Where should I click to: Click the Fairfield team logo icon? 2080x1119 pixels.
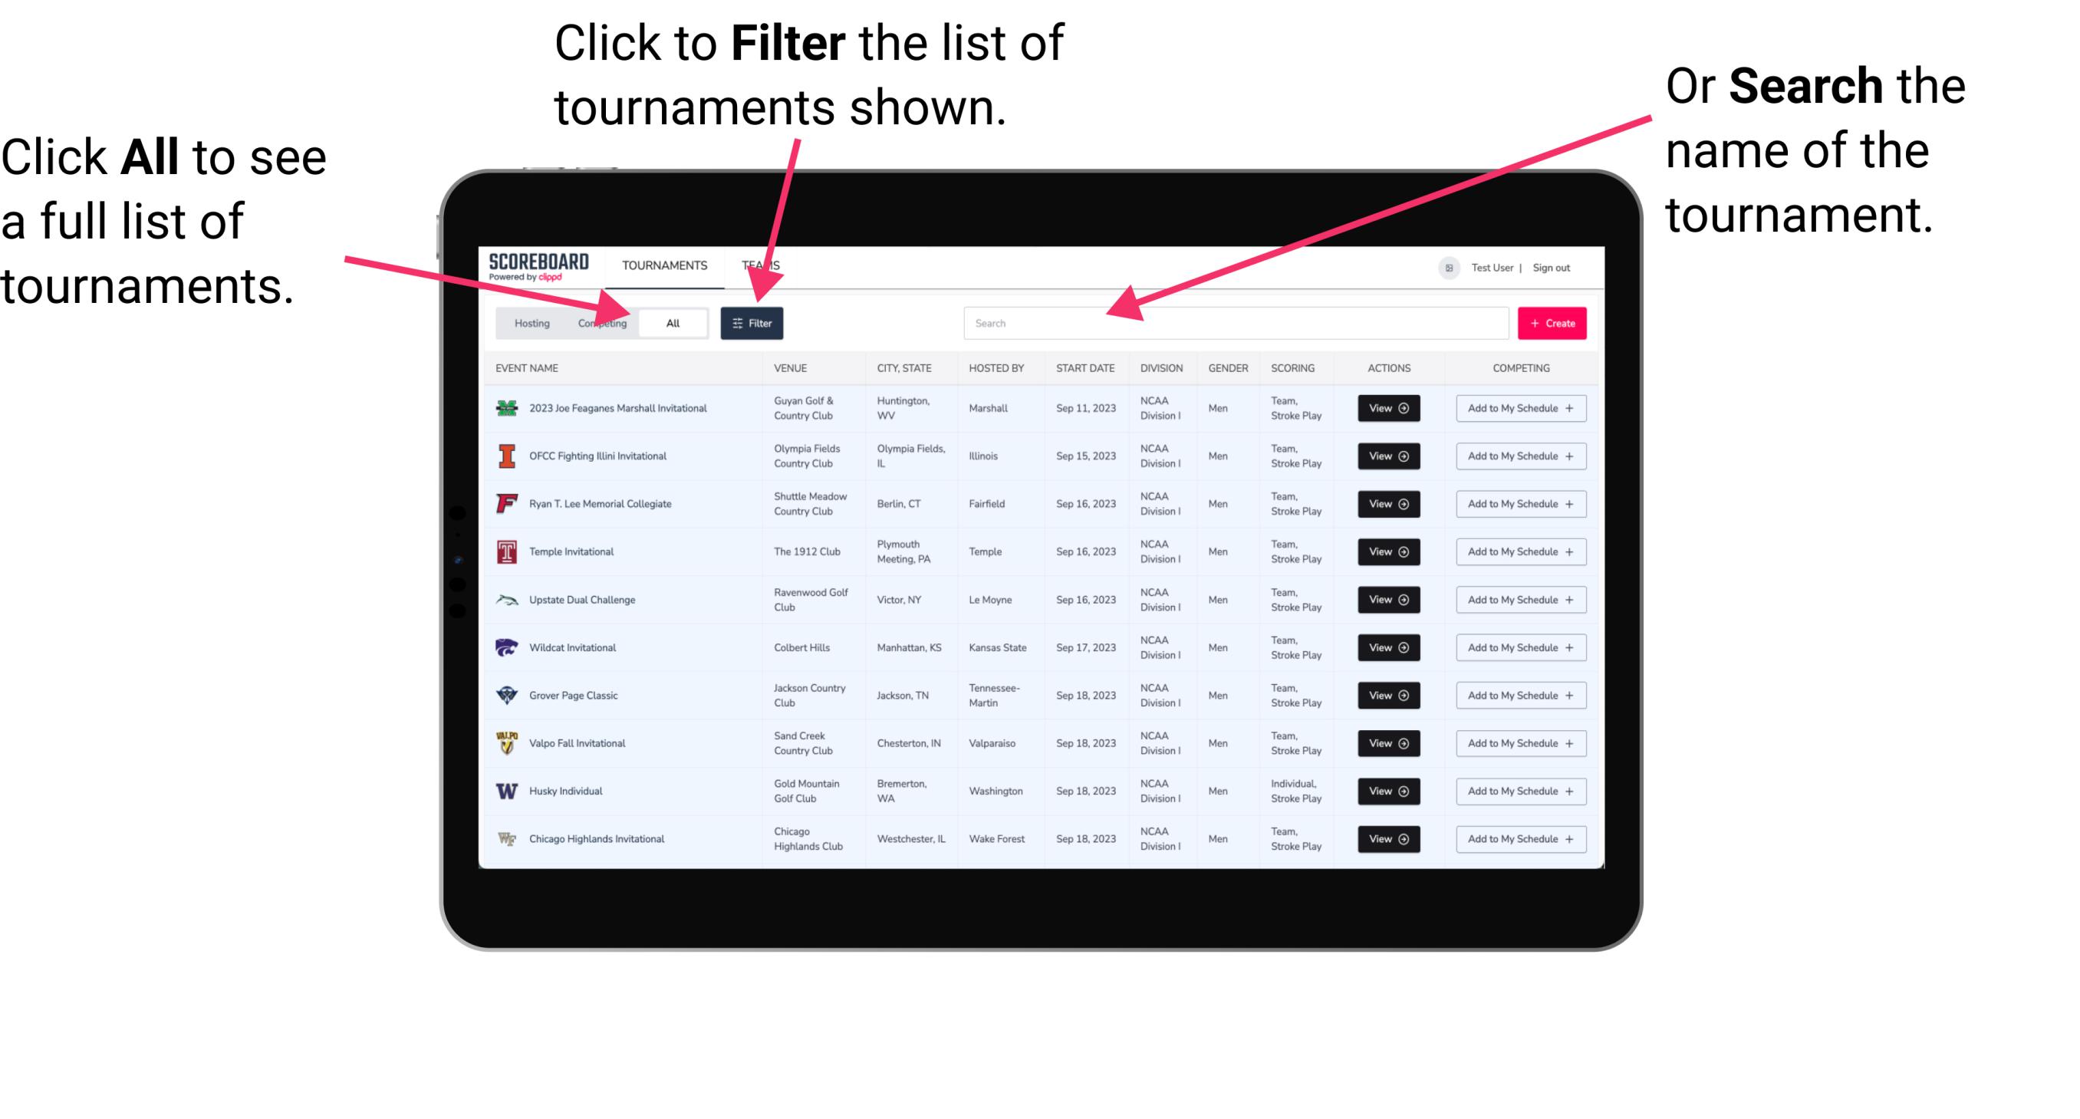point(504,503)
